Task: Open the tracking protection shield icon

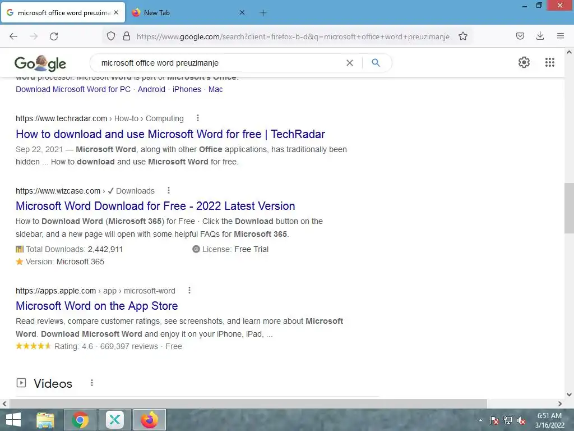Action: pos(111,36)
